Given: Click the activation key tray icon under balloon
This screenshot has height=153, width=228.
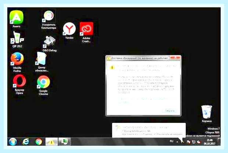Looking at the screenshot, I should pos(182,142).
